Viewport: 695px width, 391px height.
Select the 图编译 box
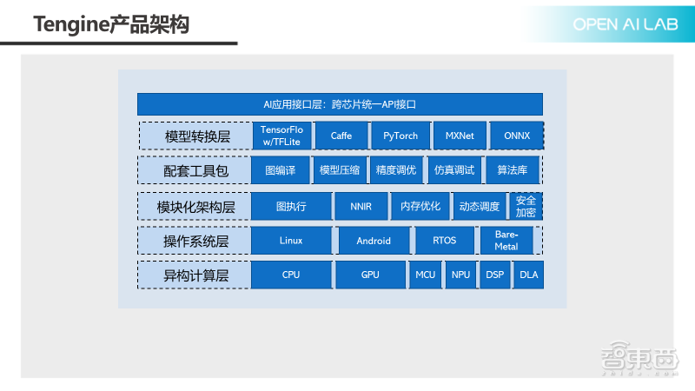[x=280, y=170]
